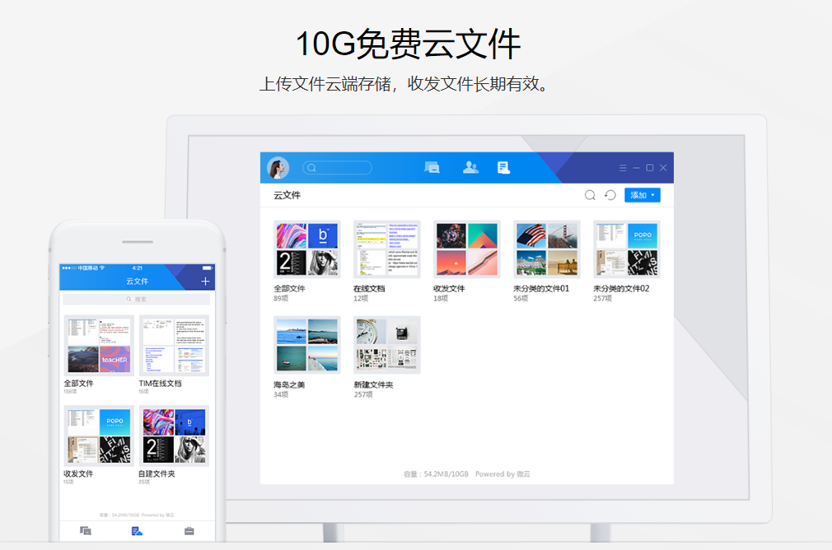The height and width of the screenshot is (550, 832).
Task: Tap the plus icon in the phone header
Action: pos(205,281)
